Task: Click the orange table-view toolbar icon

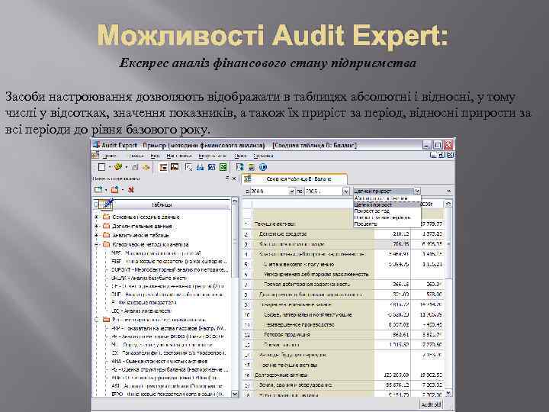Action: tap(163, 167)
